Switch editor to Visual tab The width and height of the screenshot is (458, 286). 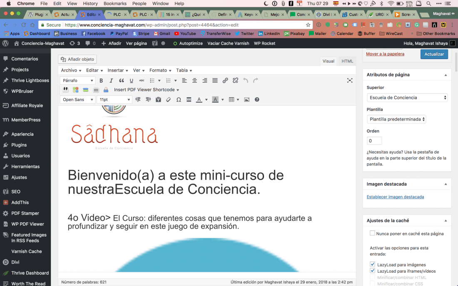(329, 61)
